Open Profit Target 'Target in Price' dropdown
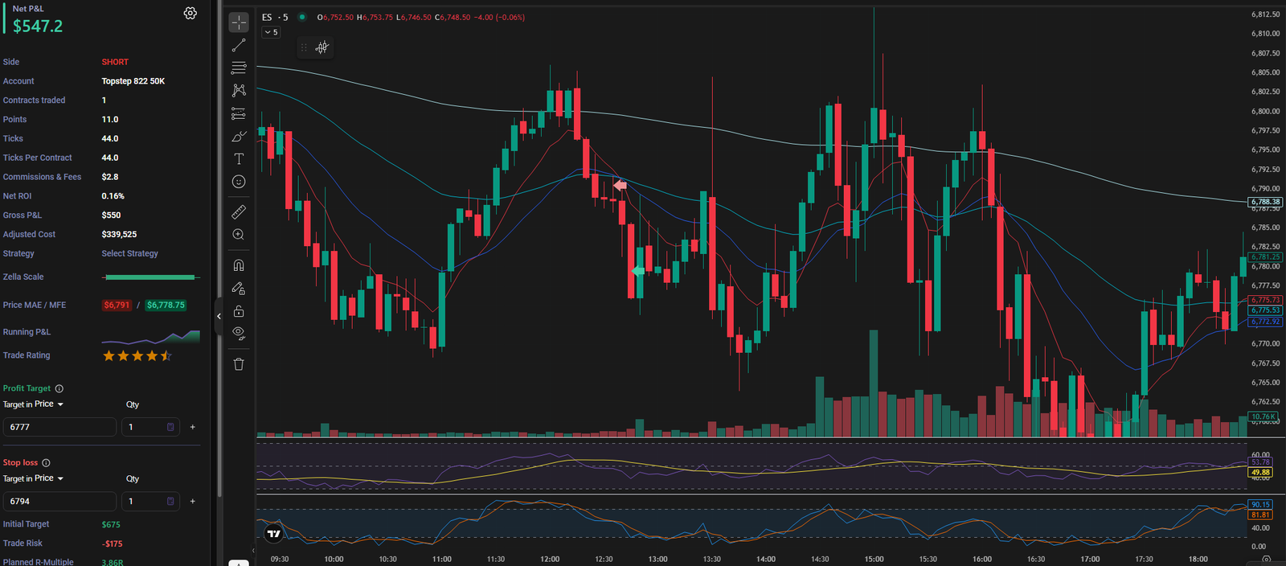Screen dimensions: 1286x566 (34, 404)
